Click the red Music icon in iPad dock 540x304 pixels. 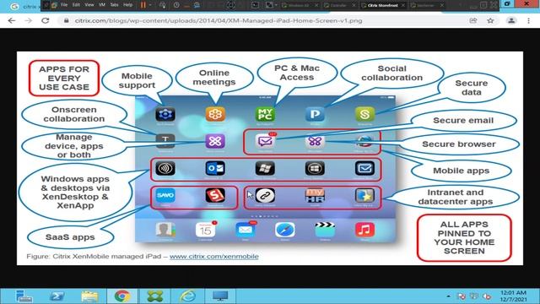(364, 230)
